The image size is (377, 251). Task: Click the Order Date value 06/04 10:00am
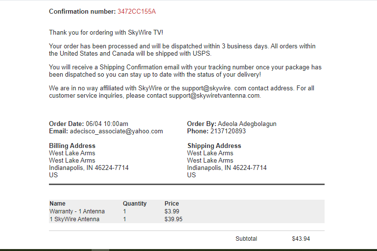tap(107, 124)
